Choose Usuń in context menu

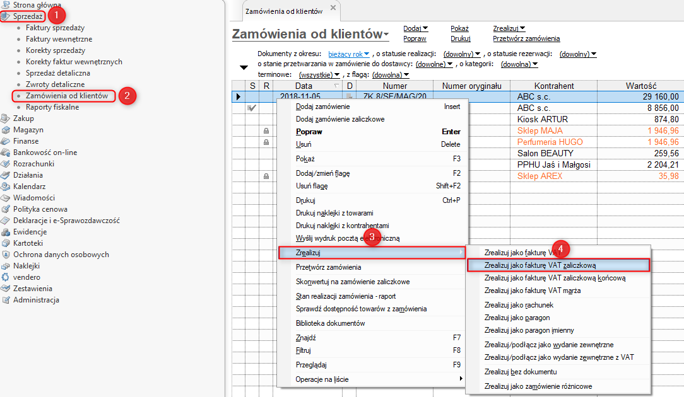[x=373, y=144]
